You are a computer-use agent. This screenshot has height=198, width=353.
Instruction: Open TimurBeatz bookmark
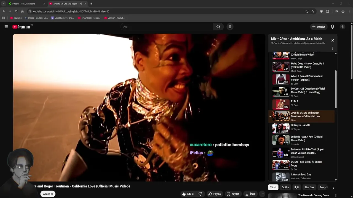(89, 18)
